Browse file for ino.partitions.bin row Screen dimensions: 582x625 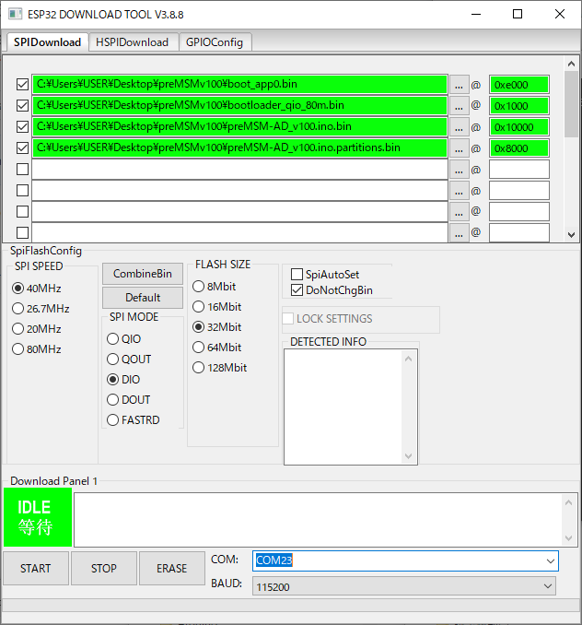(x=459, y=148)
